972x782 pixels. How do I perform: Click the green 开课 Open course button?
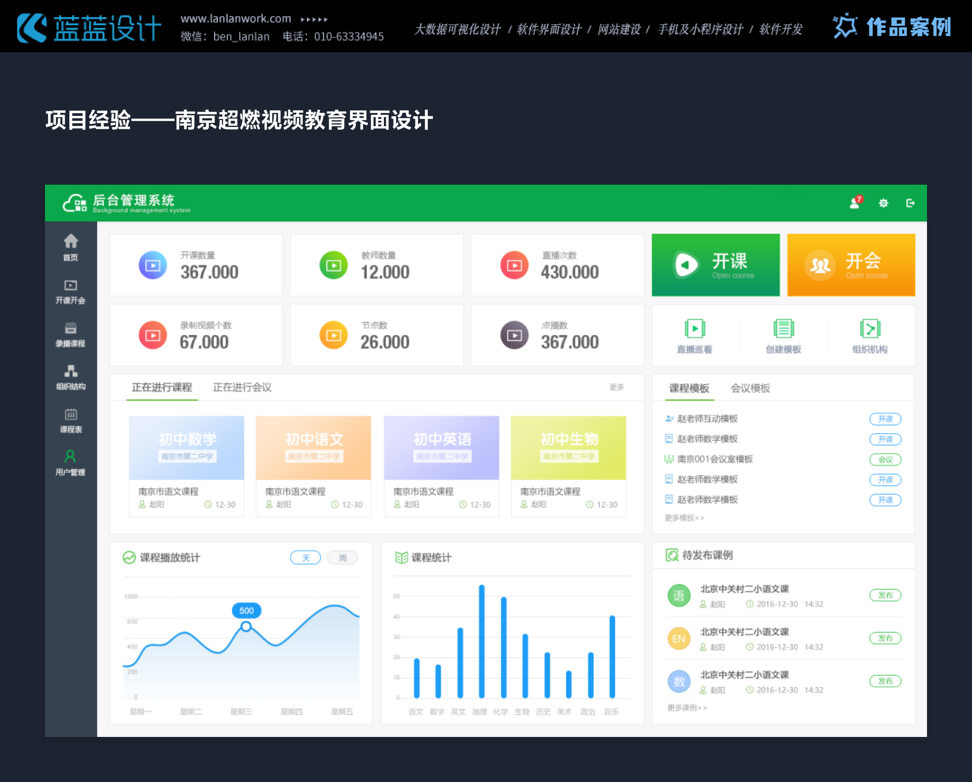click(x=715, y=265)
